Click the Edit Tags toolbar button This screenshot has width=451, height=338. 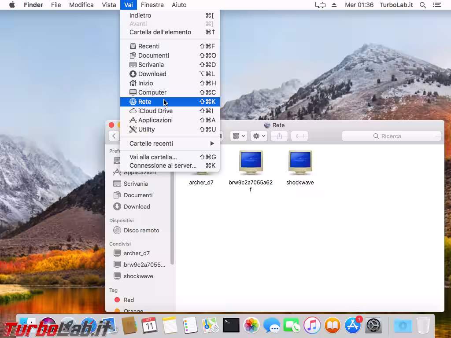click(300, 136)
